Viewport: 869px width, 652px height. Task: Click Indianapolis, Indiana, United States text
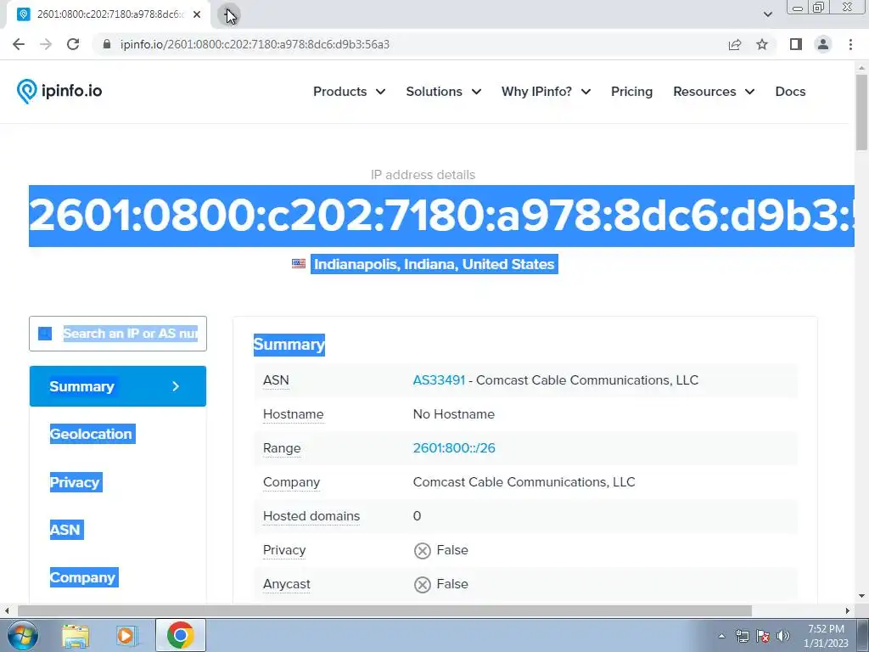click(x=434, y=264)
